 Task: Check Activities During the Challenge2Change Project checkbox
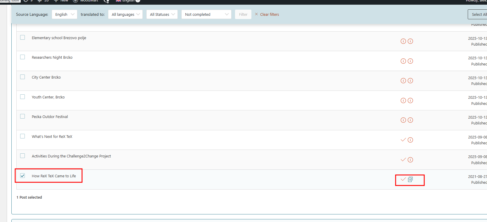[22, 156]
